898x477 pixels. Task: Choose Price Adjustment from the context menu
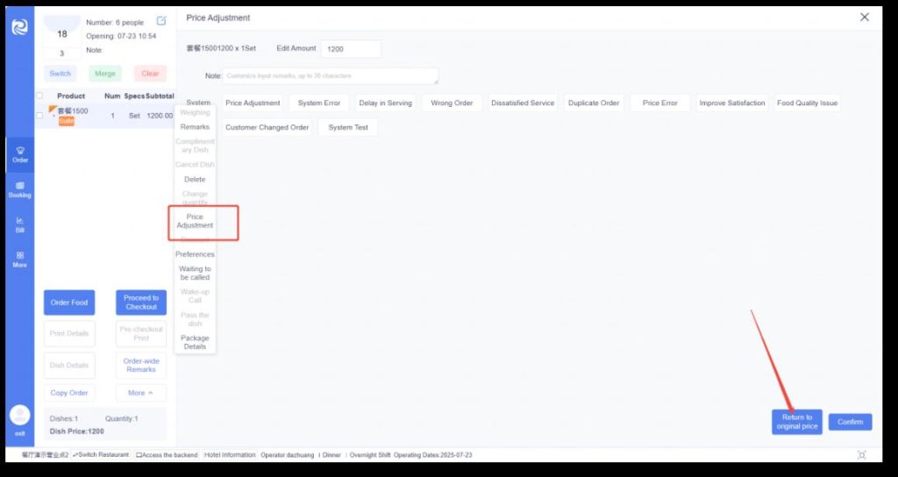[x=195, y=221]
